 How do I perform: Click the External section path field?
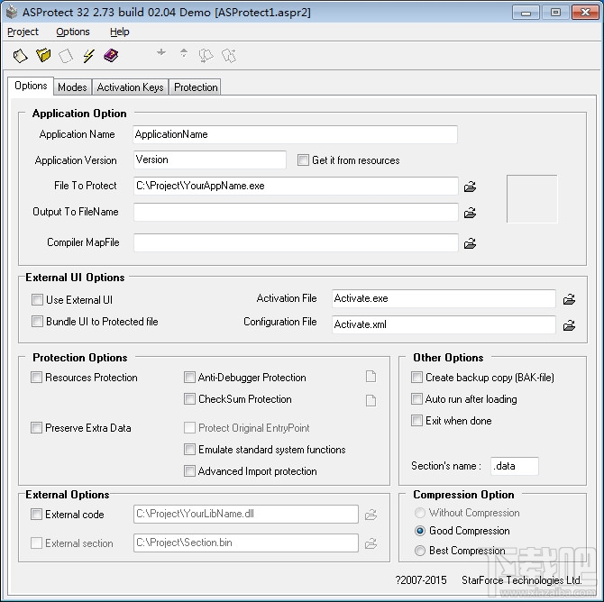(246, 543)
